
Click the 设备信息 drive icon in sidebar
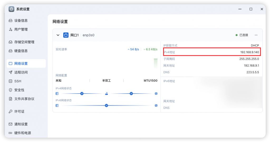[x=11, y=21]
